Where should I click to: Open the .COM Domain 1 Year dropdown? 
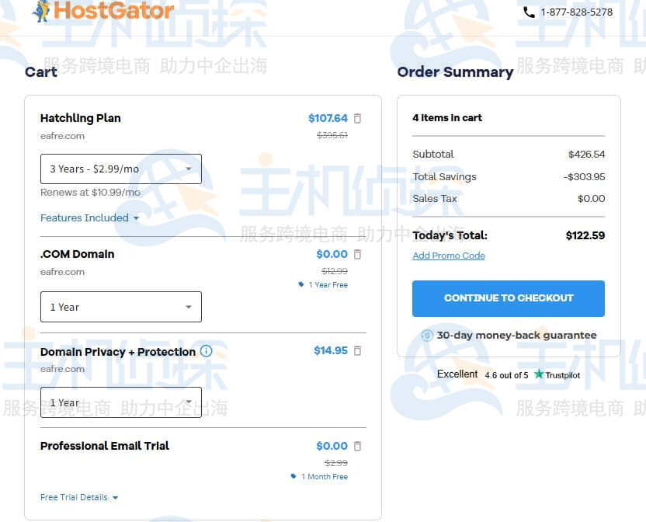point(121,307)
